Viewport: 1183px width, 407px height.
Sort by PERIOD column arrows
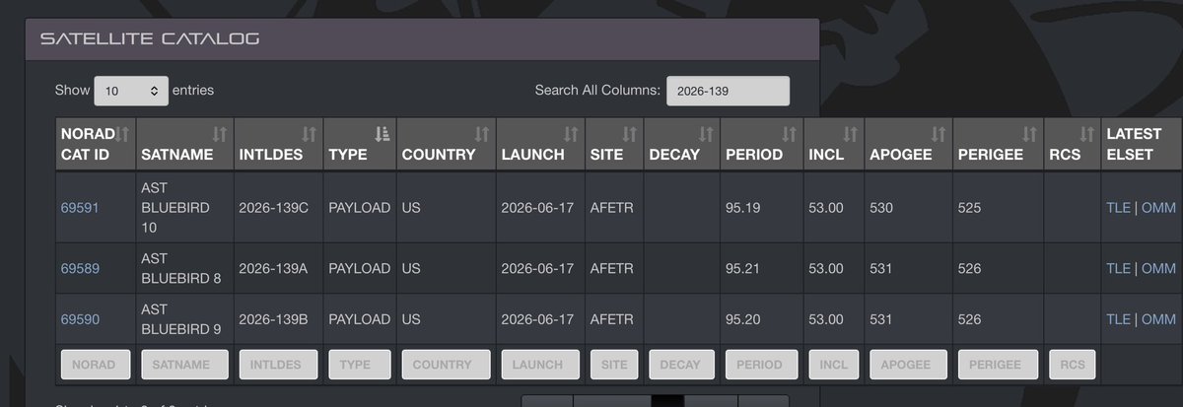(790, 133)
